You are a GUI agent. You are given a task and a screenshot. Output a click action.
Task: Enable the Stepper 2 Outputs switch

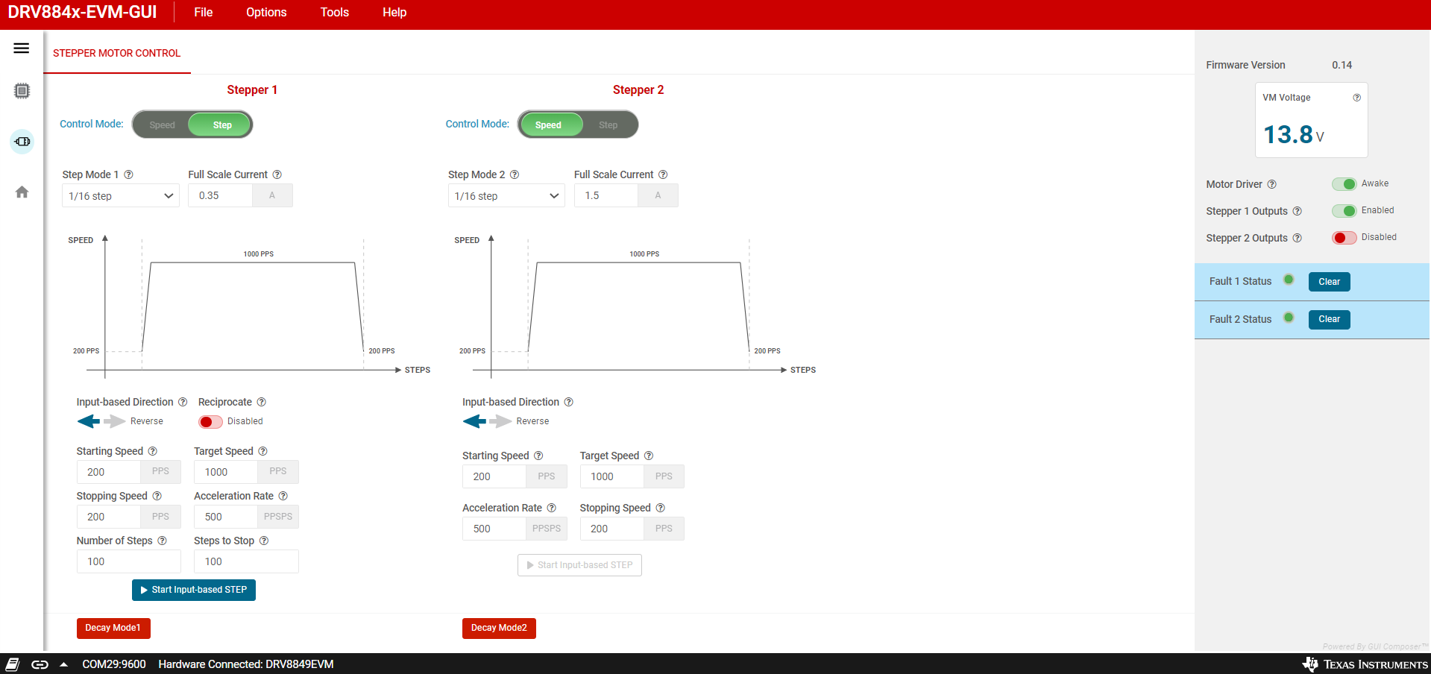pos(1344,238)
